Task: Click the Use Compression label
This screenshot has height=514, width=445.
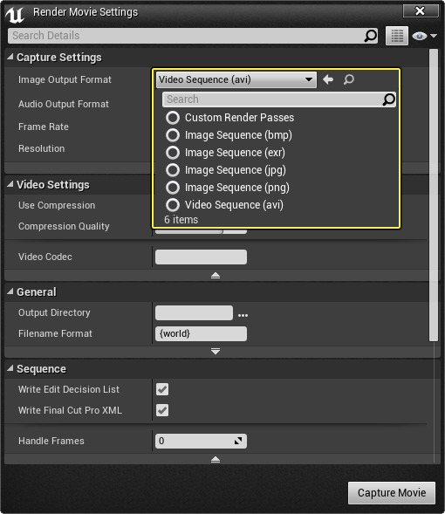Action: tap(57, 205)
